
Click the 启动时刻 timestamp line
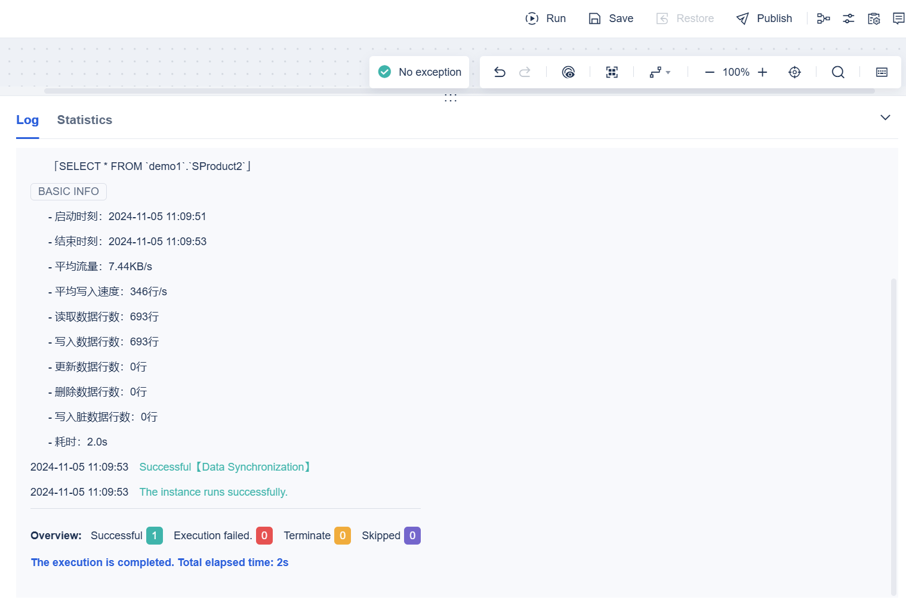(x=127, y=217)
